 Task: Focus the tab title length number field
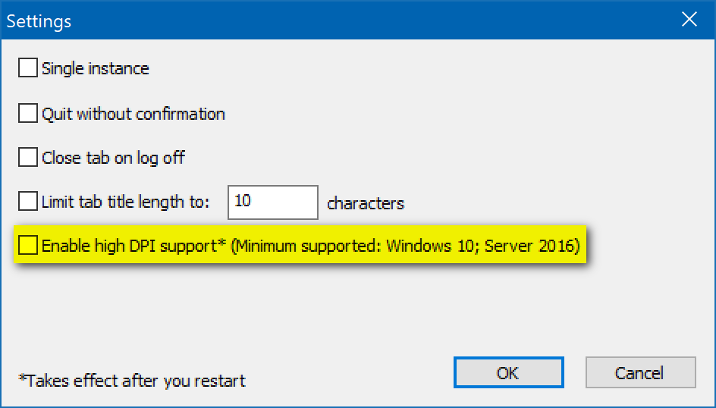tap(273, 202)
